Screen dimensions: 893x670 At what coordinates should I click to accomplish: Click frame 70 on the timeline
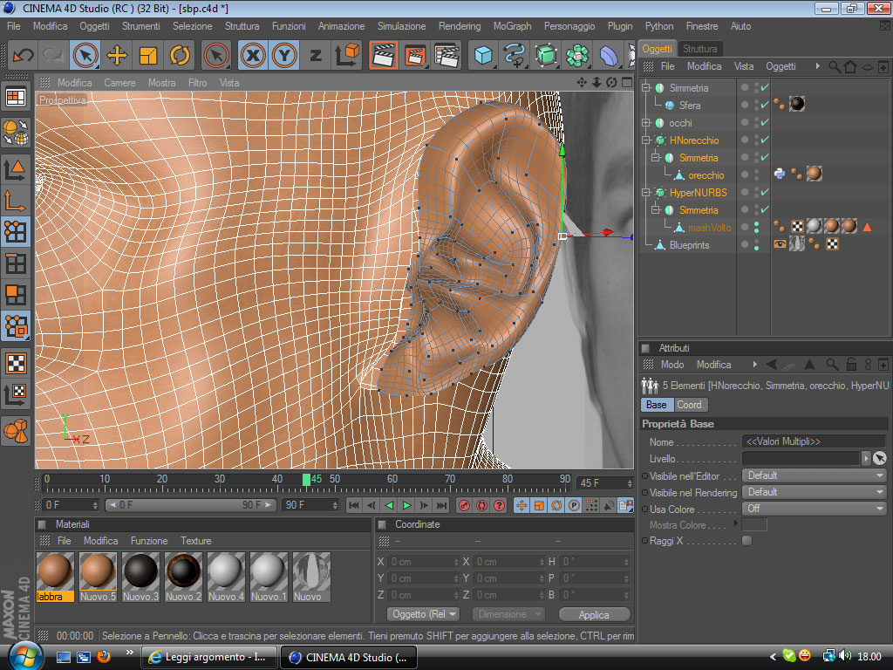(450, 483)
